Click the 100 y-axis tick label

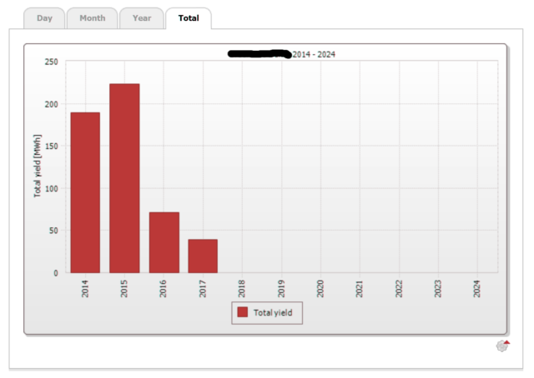coord(51,188)
